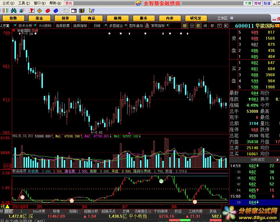Select the 模板 tab at the bottom

pyautogui.click(x=8, y=211)
